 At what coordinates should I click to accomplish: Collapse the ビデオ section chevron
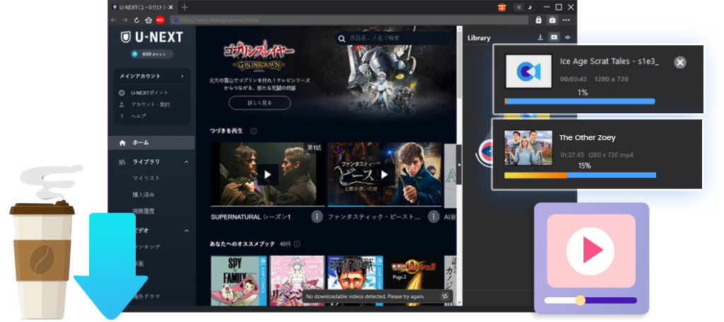click(x=187, y=230)
